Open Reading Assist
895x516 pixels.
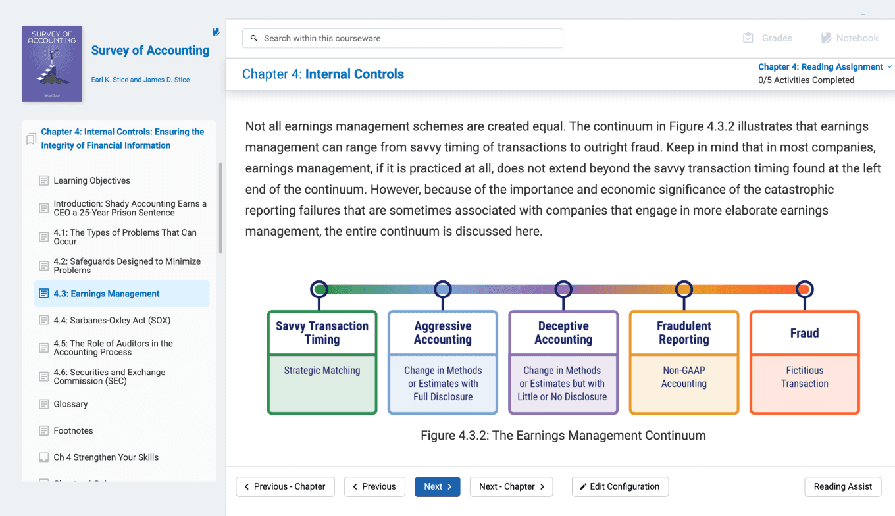[843, 487]
